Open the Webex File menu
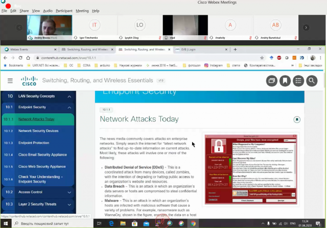 click(5, 11)
